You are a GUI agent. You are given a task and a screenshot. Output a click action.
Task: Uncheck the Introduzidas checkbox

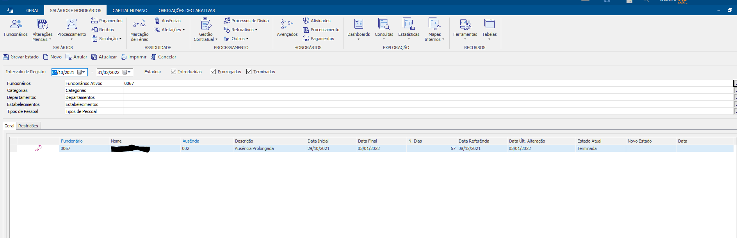[174, 72]
